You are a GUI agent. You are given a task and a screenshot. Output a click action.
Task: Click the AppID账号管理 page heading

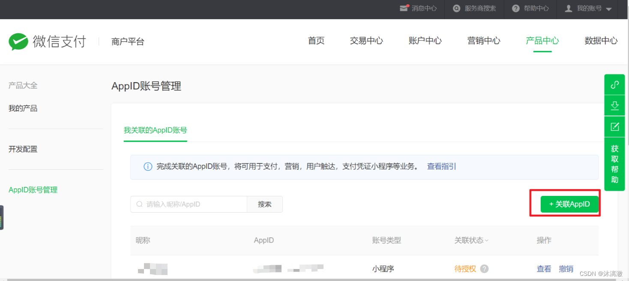click(x=146, y=86)
